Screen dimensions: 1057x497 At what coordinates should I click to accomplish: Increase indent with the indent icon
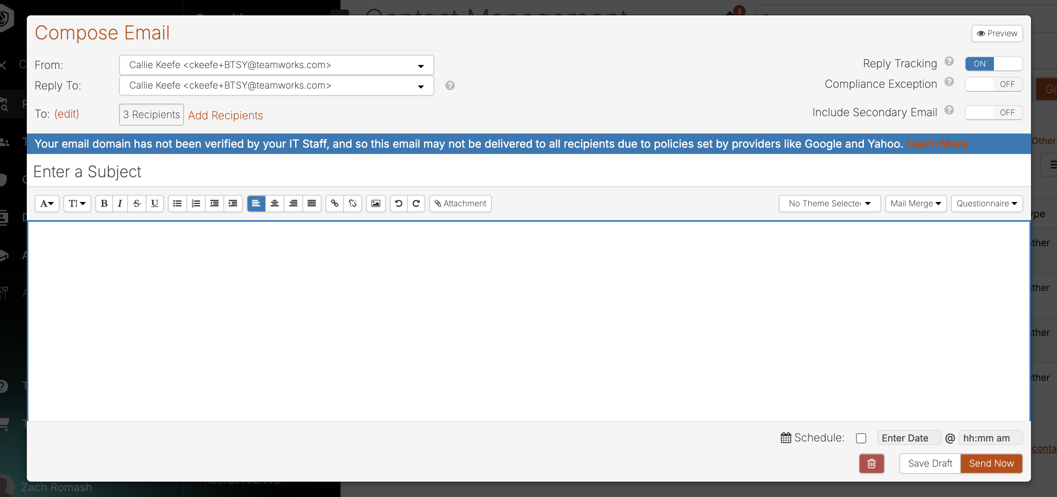233,203
